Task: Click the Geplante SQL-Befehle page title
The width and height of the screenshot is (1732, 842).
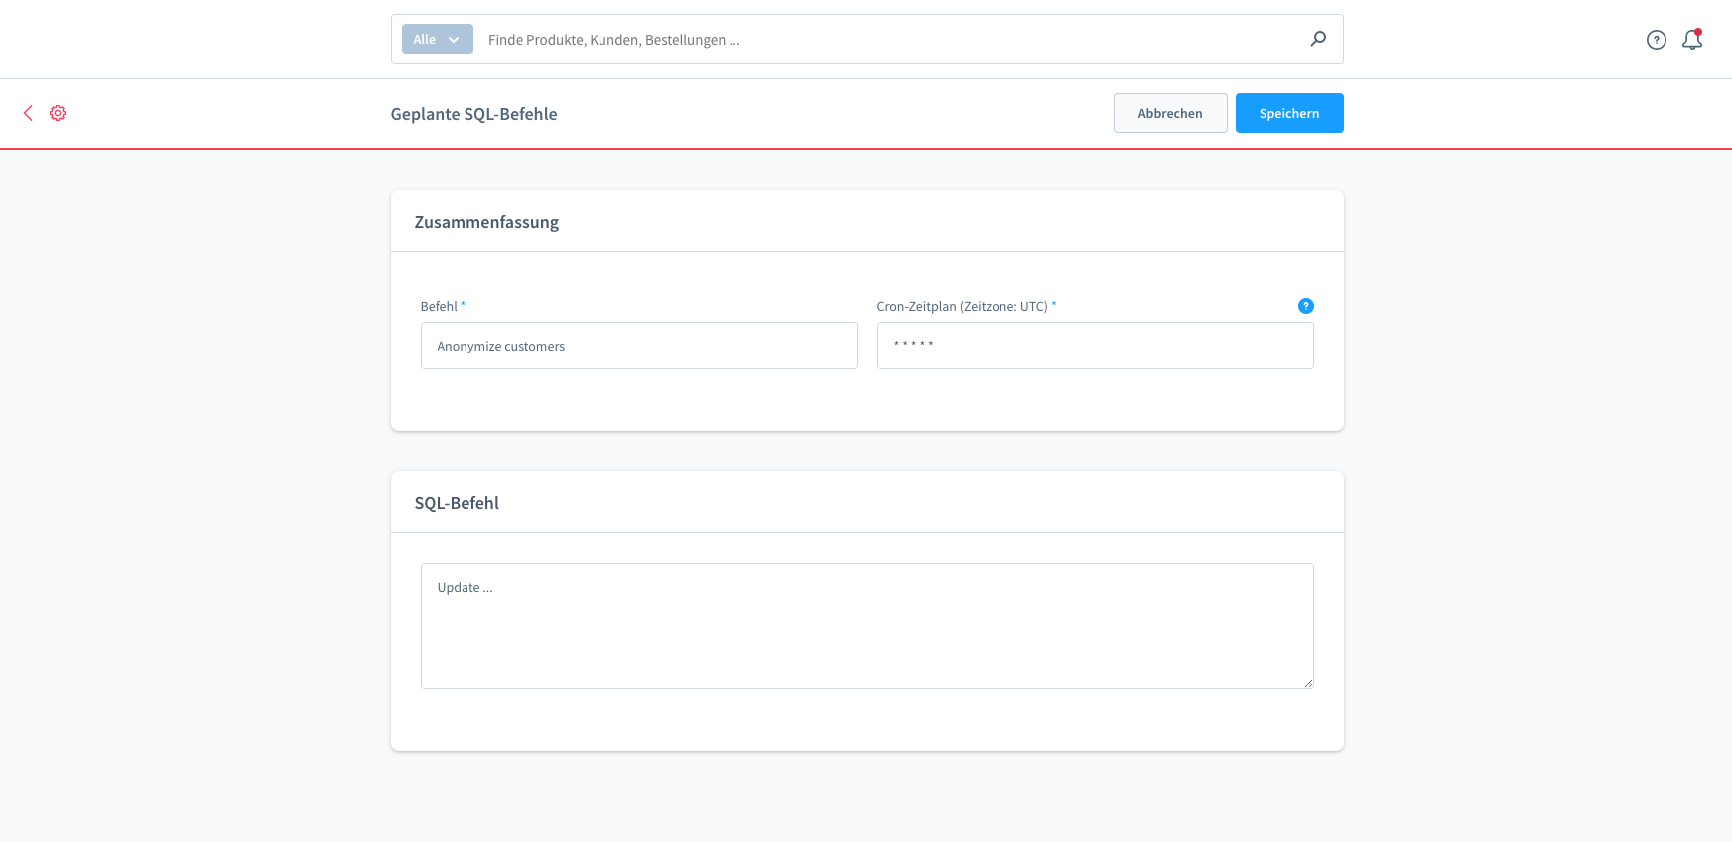Action: 473,114
